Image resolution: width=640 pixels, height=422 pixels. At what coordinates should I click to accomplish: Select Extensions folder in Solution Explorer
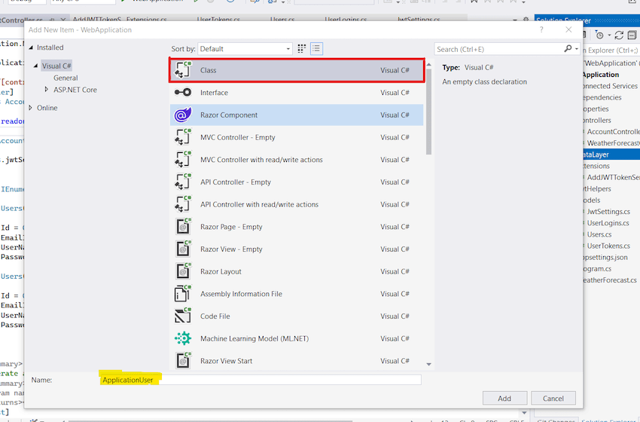pyautogui.click(x=596, y=166)
